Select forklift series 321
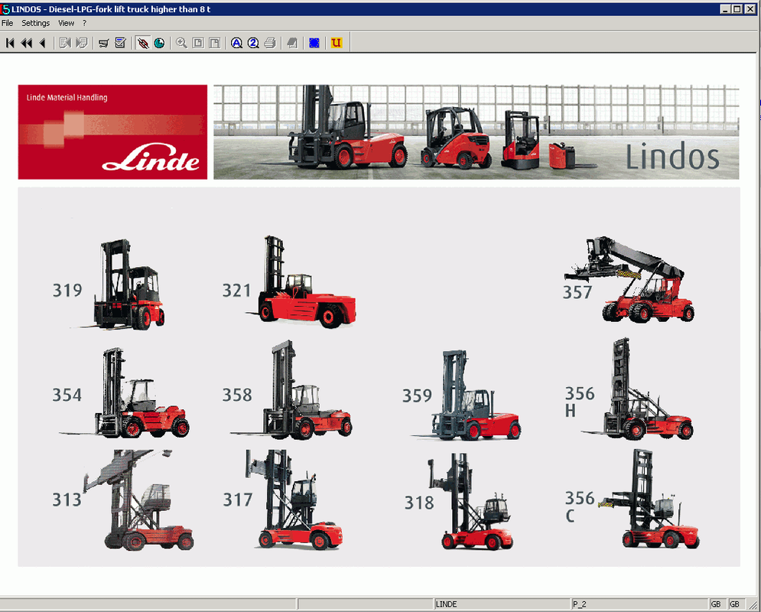 [x=289, y=282]
